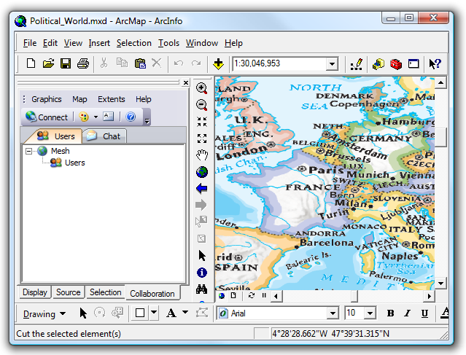The image size is (466, 355).
Task: Select the Pan hand tool
Action: coord(202,155)
